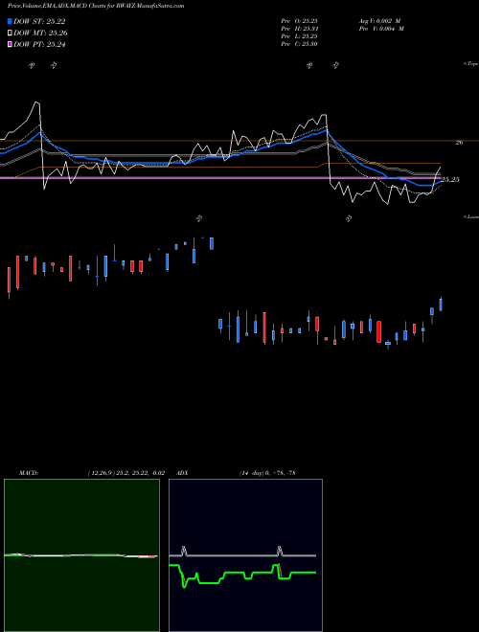Click the 'Pre C: 25.30' value
This screenshot has height=632, width=479.
point(299,44)
